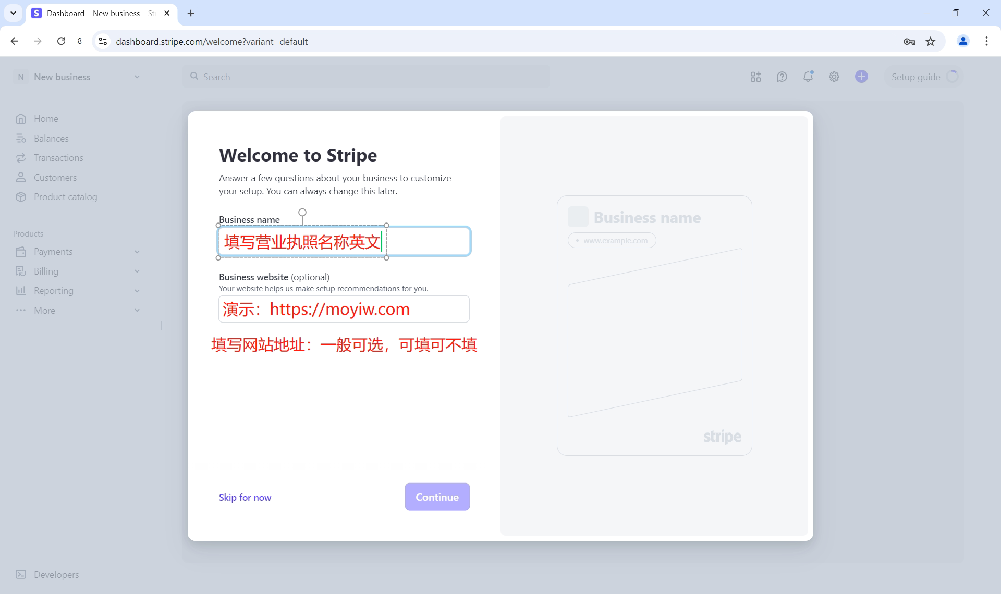Open Product catalog from sidebar
1001x594 pixels.
tap(65, 196)
